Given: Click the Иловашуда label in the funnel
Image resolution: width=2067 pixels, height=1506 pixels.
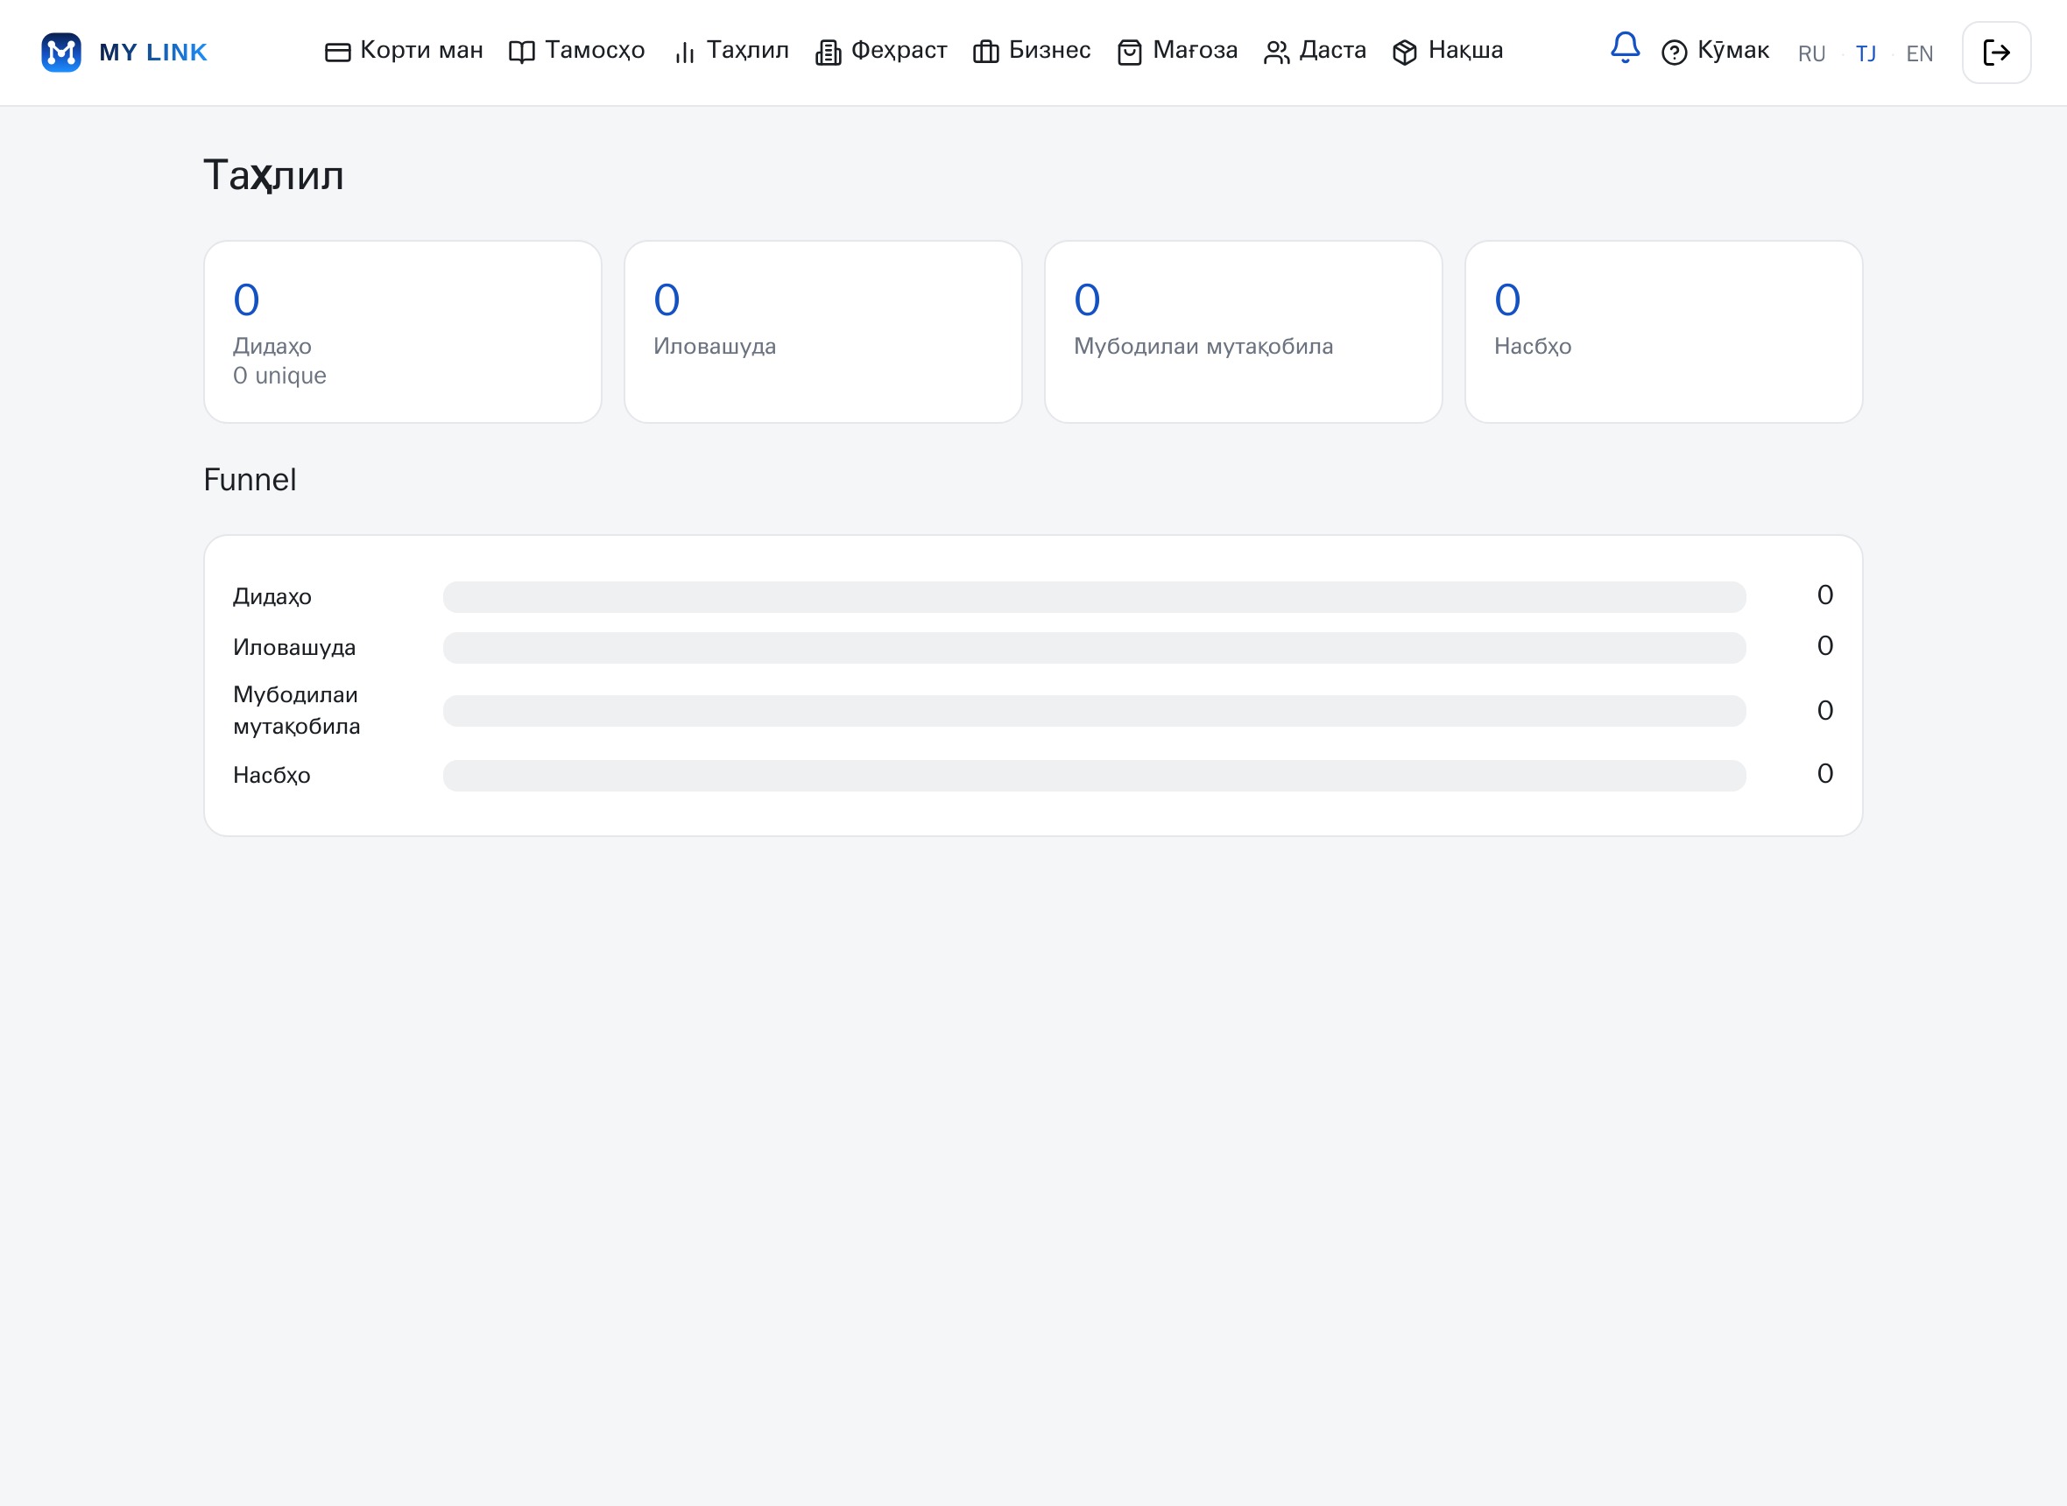Looking at the screenshot, I should 294,648.
